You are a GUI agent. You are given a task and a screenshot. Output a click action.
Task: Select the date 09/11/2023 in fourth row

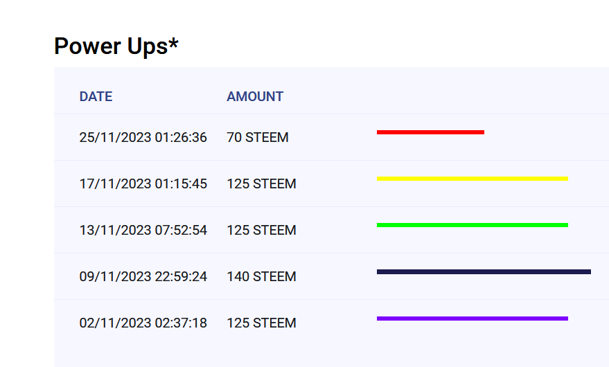[x=115, y=277]
